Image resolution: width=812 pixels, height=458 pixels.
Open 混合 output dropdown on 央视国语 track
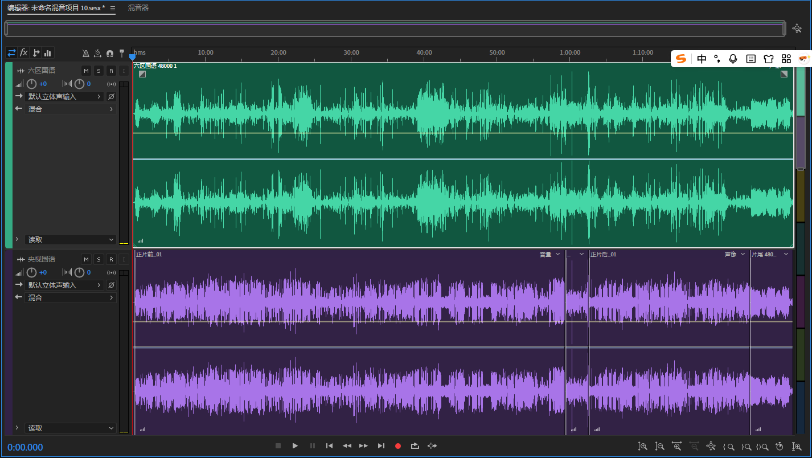(x=70, y=297)
